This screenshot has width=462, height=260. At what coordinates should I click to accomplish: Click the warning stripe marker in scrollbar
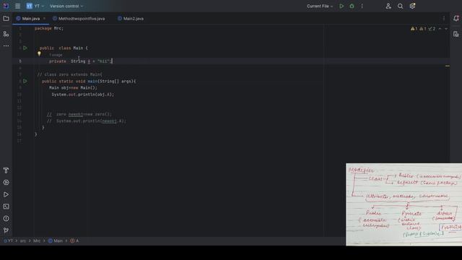448,66
